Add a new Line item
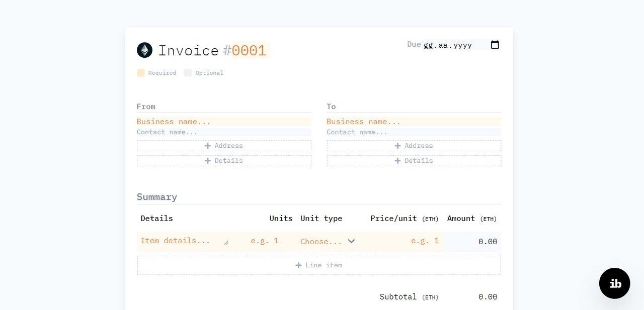 (319, 265)
